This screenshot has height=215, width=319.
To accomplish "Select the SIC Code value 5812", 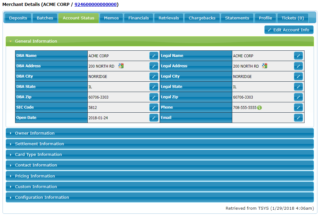I will click(93, 108).
